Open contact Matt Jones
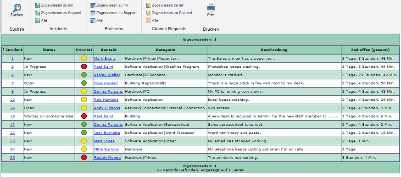Viewport: 401px width, 177px height. pyautogui.click(x=104, y=141)
